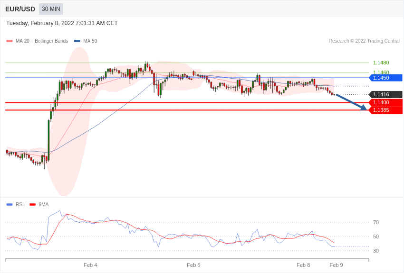404x273 pixels.
Task: Click the RSI 70 axis label
Action: (x=376, y=222)
